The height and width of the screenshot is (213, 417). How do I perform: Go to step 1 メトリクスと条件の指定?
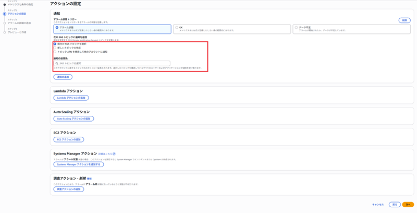point(20,5)
